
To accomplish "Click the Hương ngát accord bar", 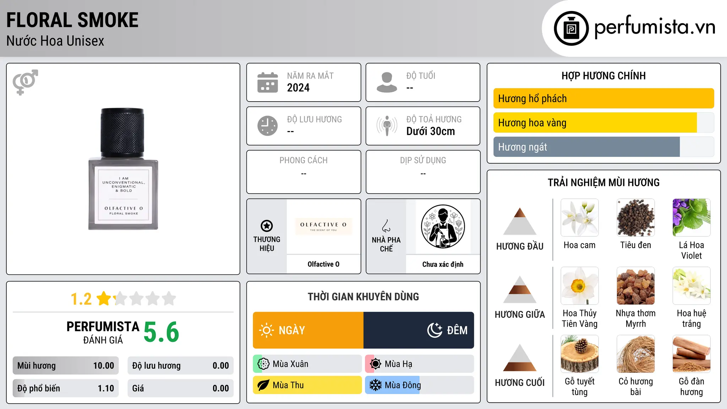I will pos(603,147).
